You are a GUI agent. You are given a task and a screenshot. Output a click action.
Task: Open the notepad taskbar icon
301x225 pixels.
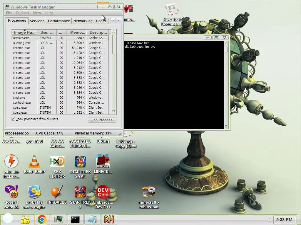coord(92,219)
